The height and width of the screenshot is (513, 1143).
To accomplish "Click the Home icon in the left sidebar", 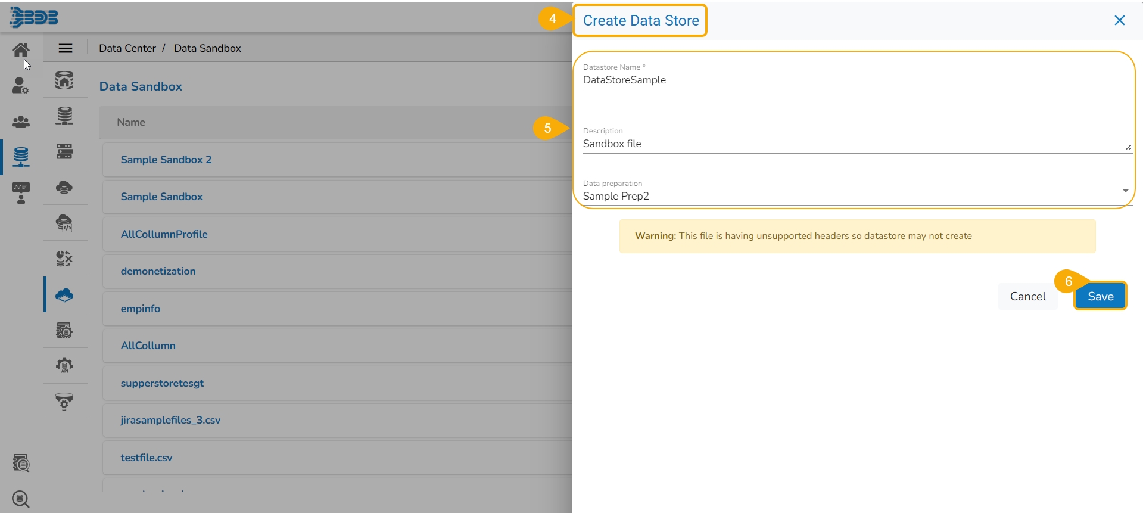I will tap(21, 50).
